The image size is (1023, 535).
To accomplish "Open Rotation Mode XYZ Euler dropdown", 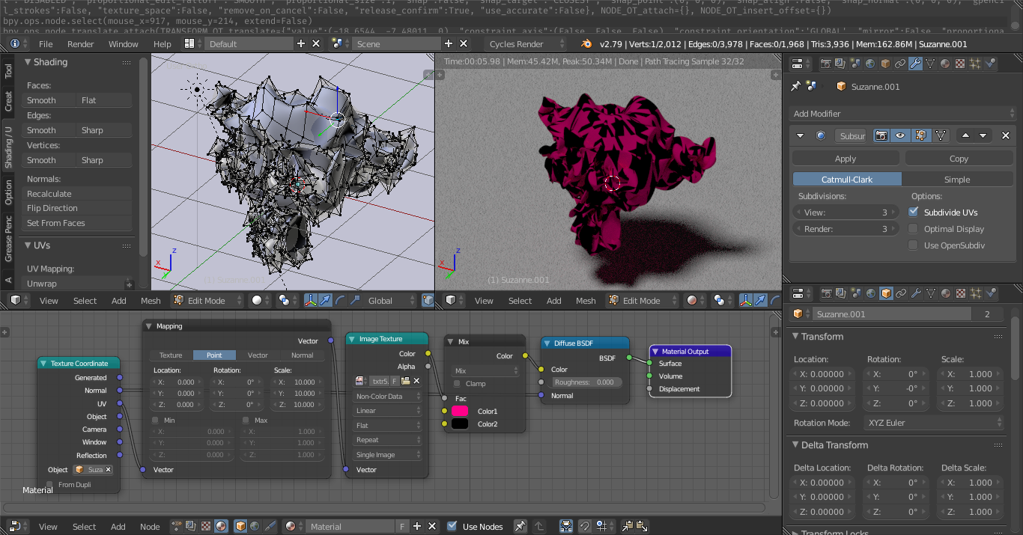I will 935,423.
